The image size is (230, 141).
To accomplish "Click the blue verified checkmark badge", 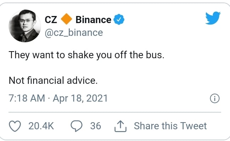I will click(119, 20).
